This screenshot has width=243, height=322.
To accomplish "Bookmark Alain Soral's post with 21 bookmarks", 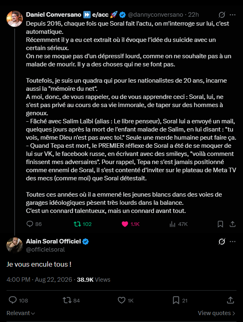I will [180, 300].
